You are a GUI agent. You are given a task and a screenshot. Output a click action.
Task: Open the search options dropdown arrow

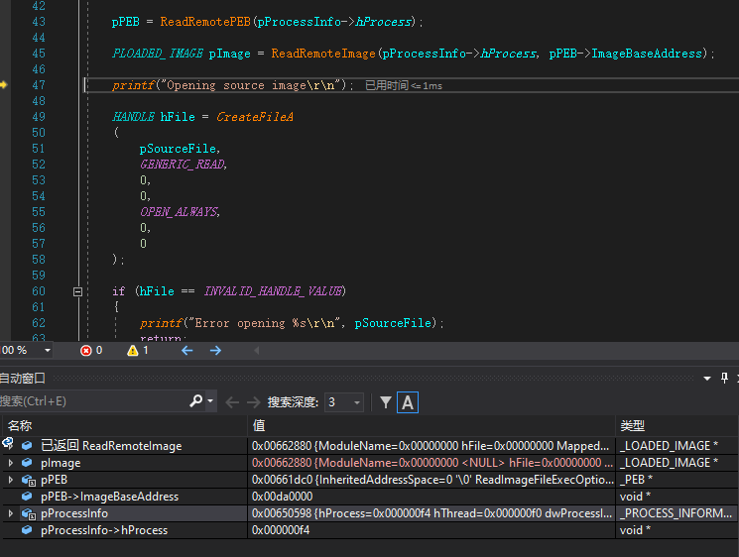[210, 401]
